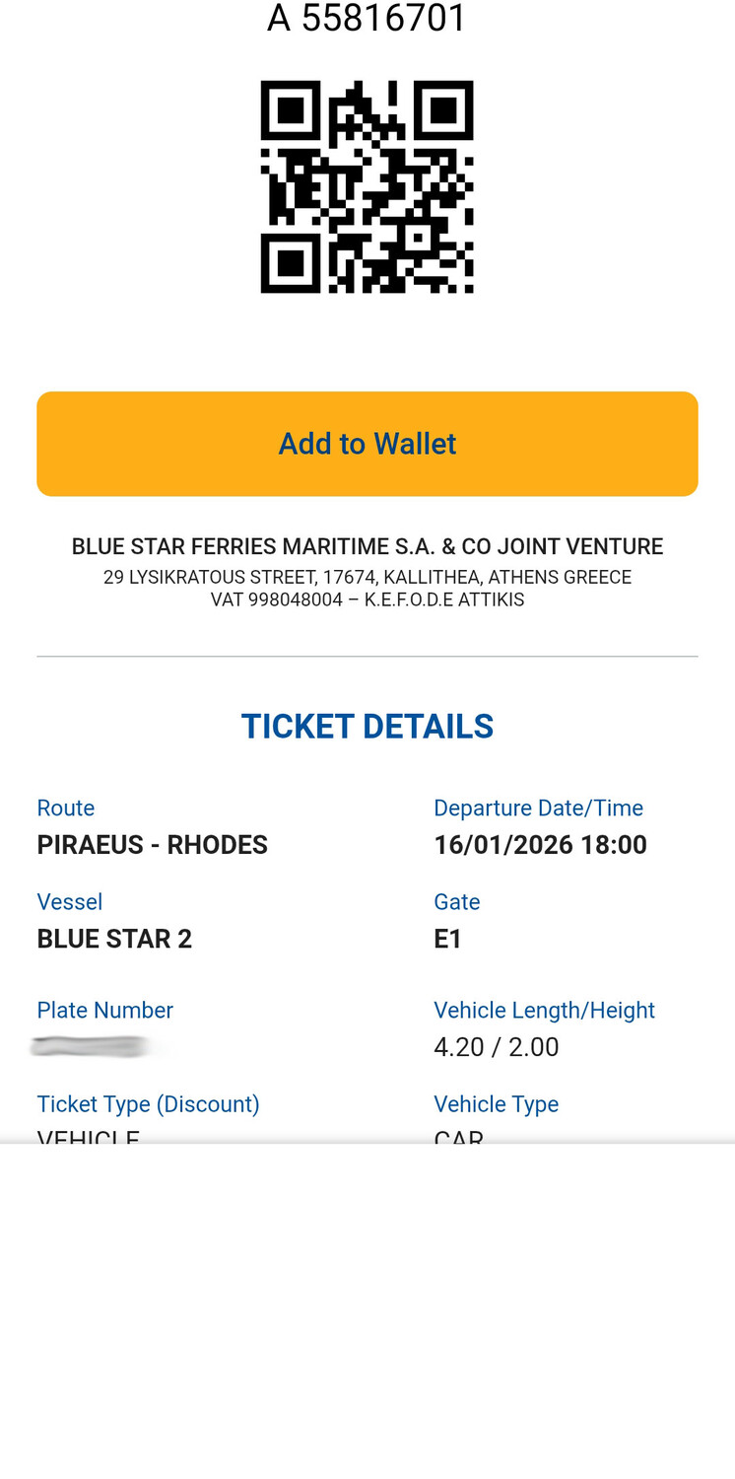Select the BLUE STAR 2 vessel name
The image size is (735, 1479).
tap(114, 939)
